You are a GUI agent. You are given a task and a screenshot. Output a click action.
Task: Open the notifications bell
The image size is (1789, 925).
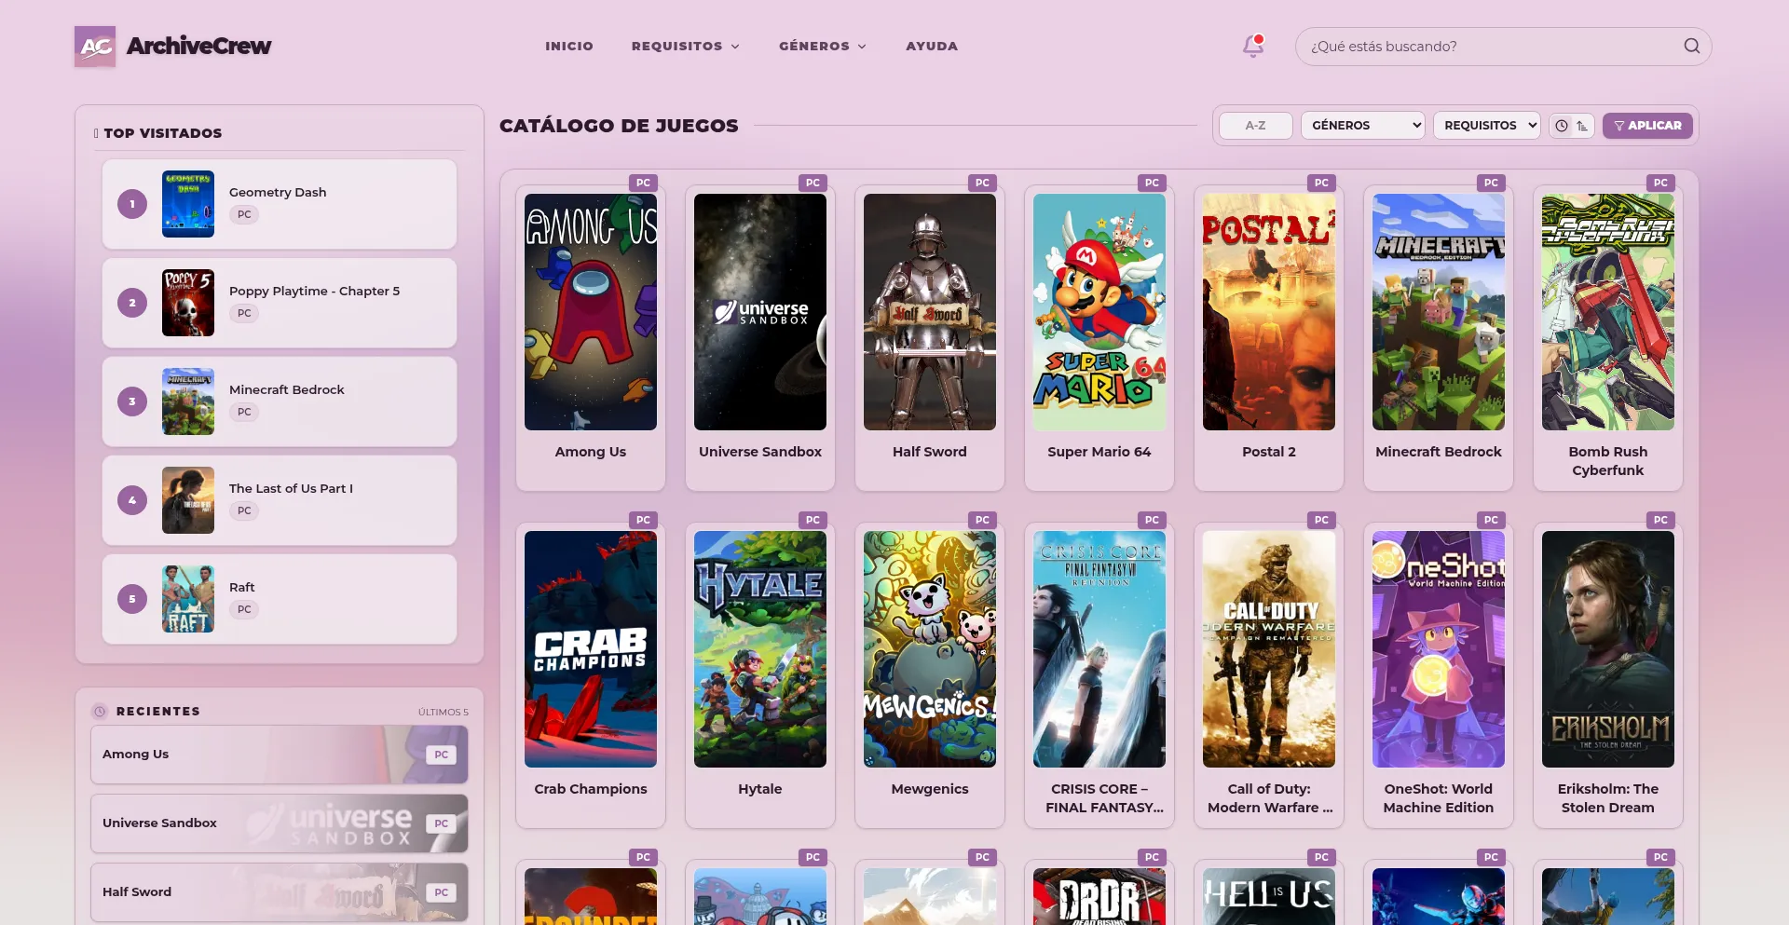point(1253,46)
